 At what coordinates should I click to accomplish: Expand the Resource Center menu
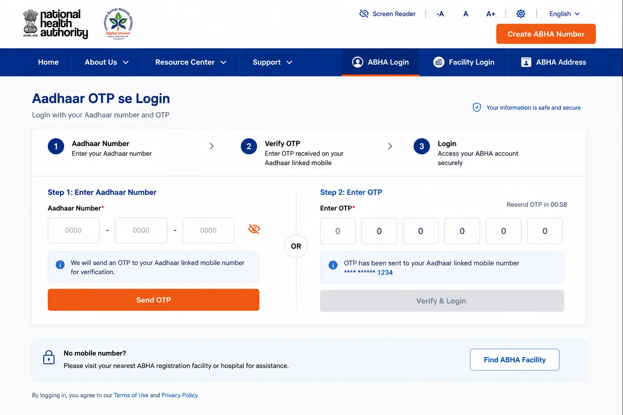pos(191,62)
